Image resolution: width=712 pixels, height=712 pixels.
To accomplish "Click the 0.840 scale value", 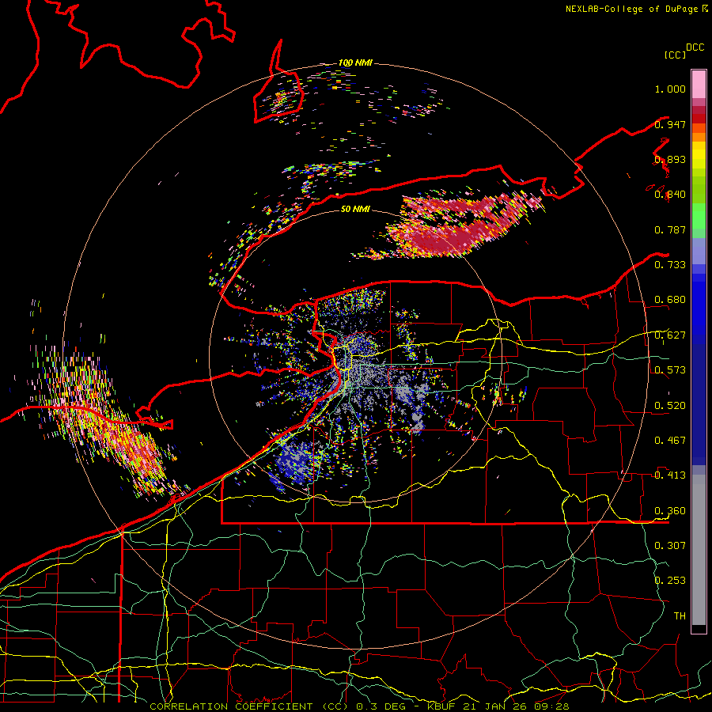I will (670, 195).
